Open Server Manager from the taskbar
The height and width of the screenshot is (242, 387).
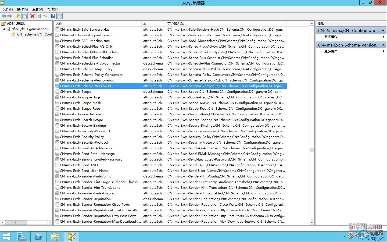pyautogui.click(x=22, y=237)
